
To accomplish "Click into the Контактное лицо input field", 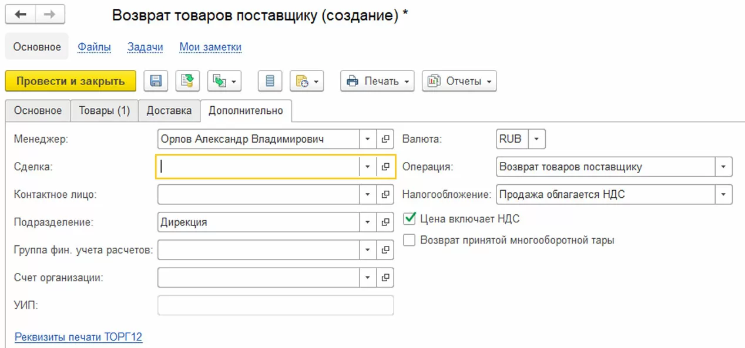I will pos(259,194).
